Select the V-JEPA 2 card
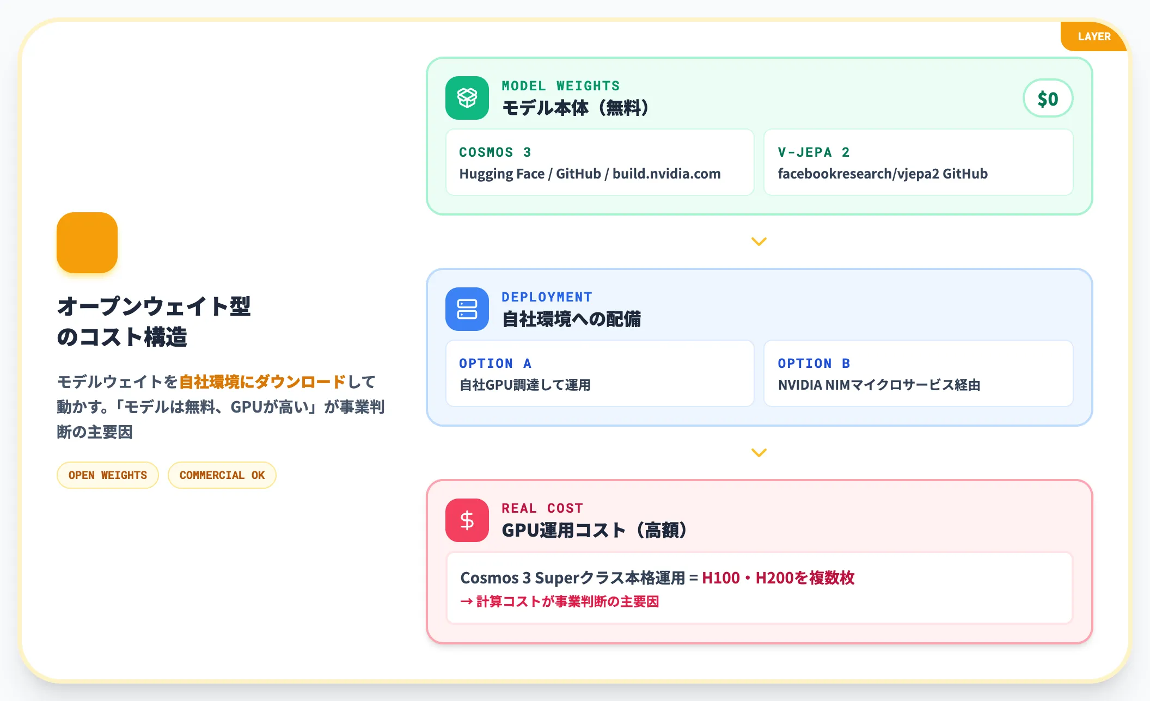 918,162
